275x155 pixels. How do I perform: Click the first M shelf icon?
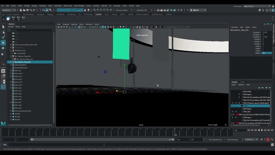click(x=13, y=18)
